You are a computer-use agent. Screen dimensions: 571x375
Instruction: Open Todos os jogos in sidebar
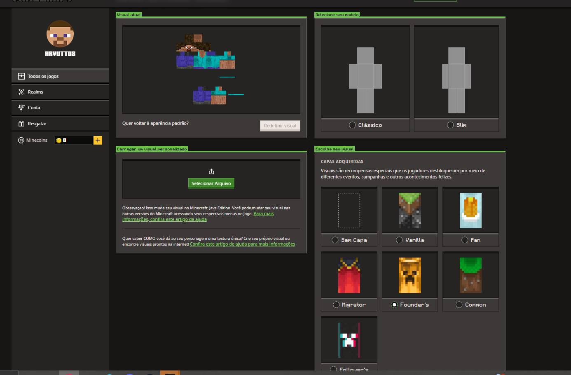coord(60,76)
